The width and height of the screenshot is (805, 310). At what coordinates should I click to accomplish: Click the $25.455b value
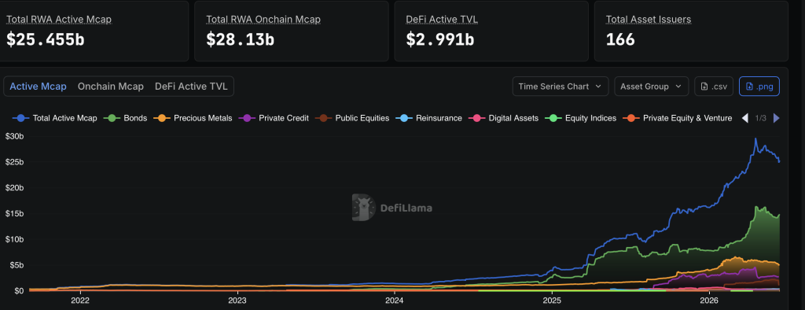click(46, 39)
